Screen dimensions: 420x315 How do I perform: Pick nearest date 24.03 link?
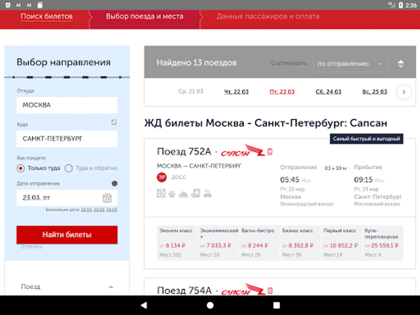[x=112, y=210]
